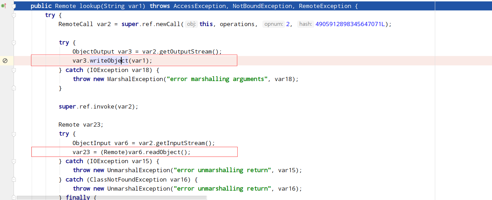Click the writeObject method call
The image size is (492, 200).
[109, 61]
